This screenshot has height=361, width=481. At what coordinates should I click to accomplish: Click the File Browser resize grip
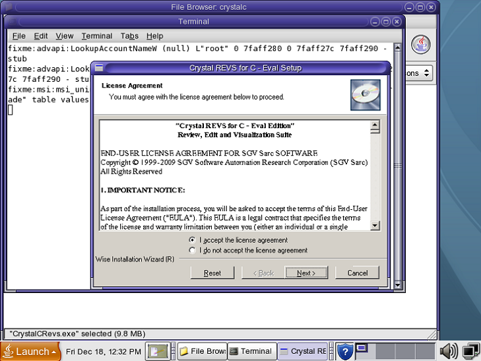click(432, 334)
